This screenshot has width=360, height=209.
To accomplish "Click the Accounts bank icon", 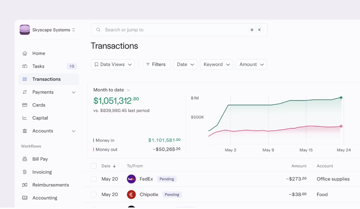I will pyautogui.click(x=25, y=131).
